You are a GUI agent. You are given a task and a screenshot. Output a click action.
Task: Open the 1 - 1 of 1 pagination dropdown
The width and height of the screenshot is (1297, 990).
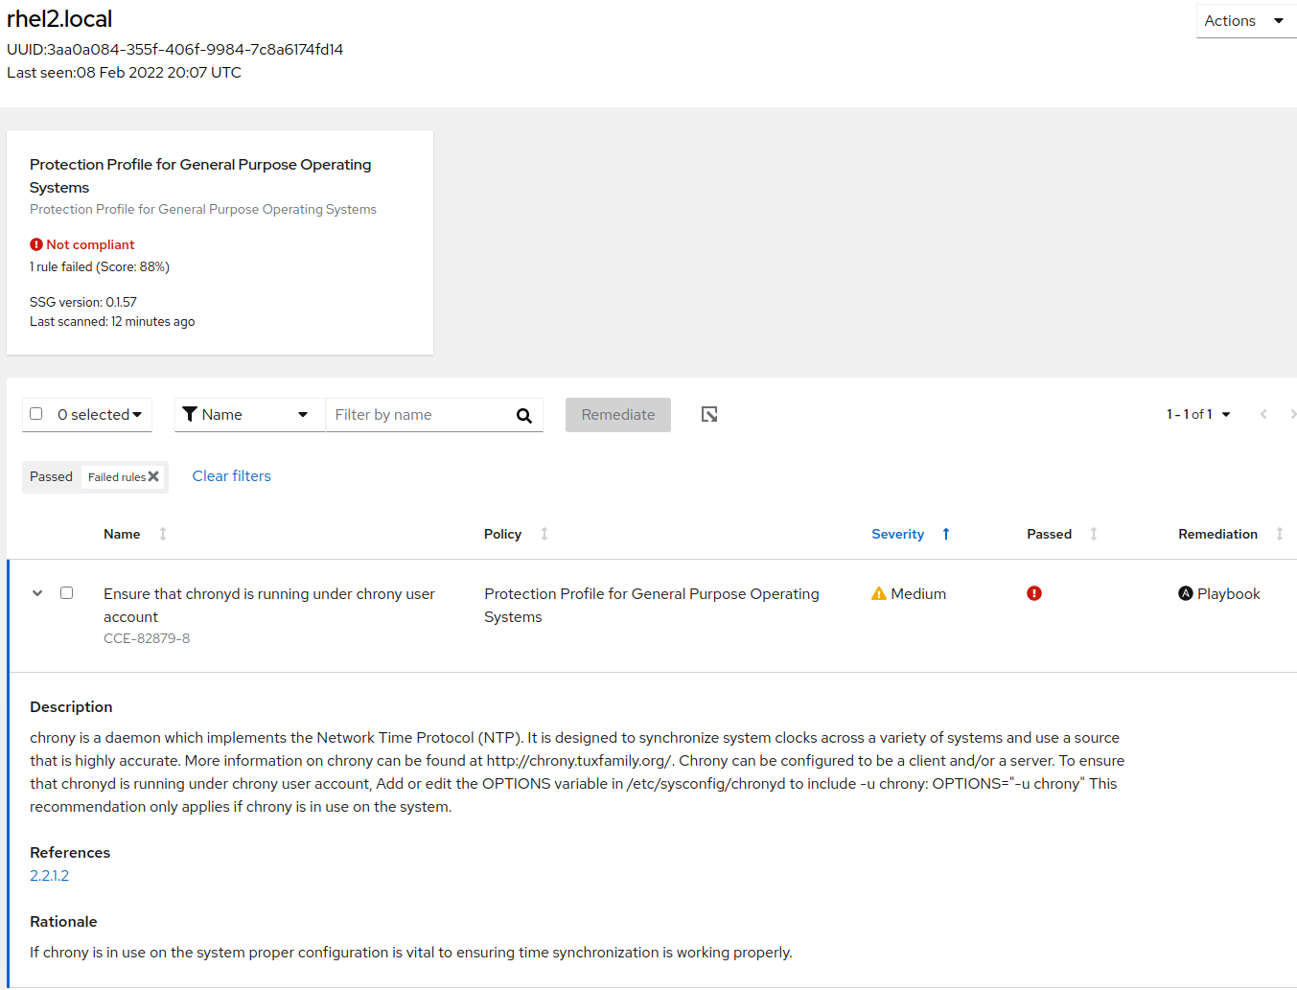(x=1198, y=414)
